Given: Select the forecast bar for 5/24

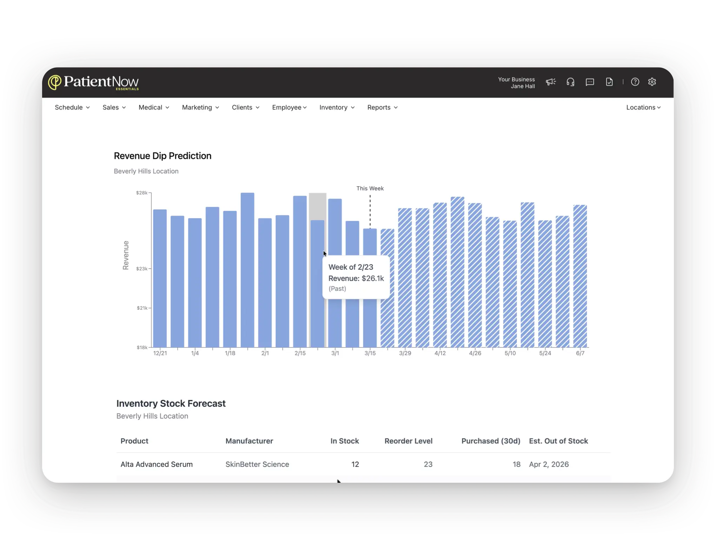Looking at the screenshot, I should click(x=545, y=284).
